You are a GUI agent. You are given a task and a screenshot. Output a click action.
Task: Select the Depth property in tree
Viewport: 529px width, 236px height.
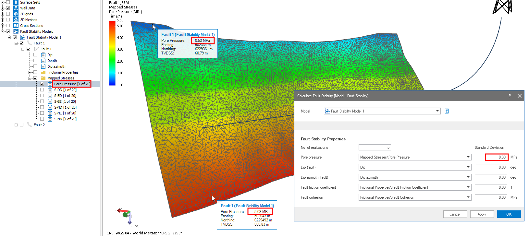tap(52, 61)
